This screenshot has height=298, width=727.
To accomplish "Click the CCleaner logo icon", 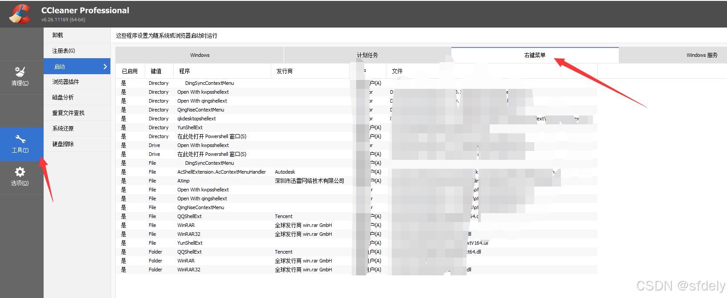I will coord(20,14).
